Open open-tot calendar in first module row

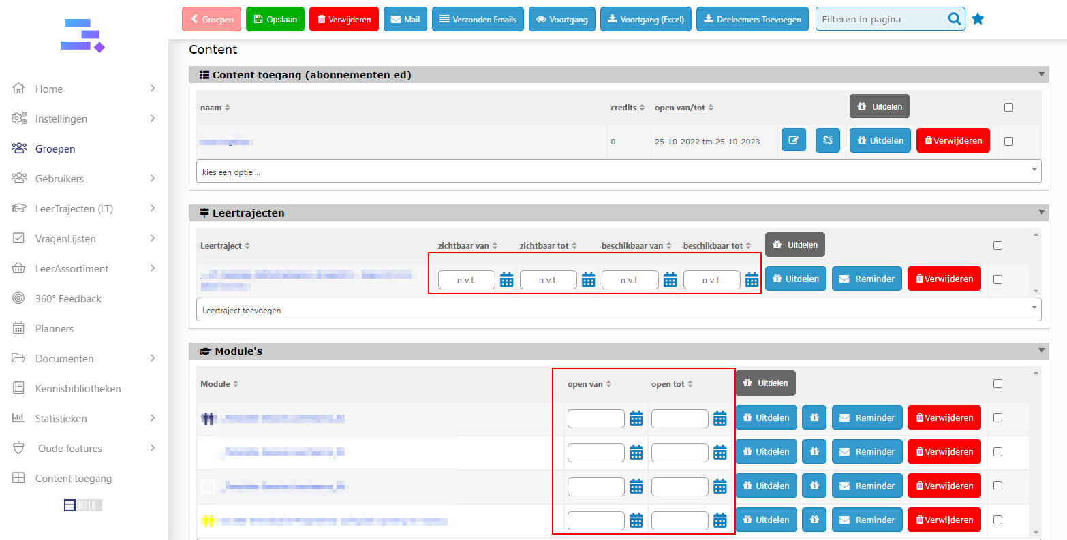(x=720, y=418)
